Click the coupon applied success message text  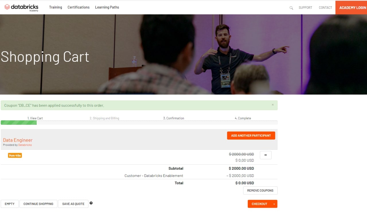[x=54, y=105]
